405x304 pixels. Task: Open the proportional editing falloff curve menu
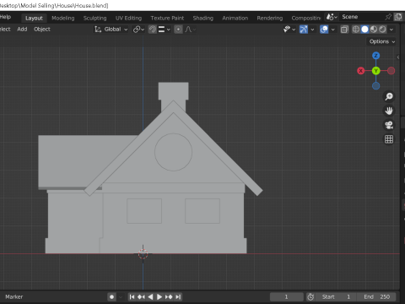click(191, 30)
